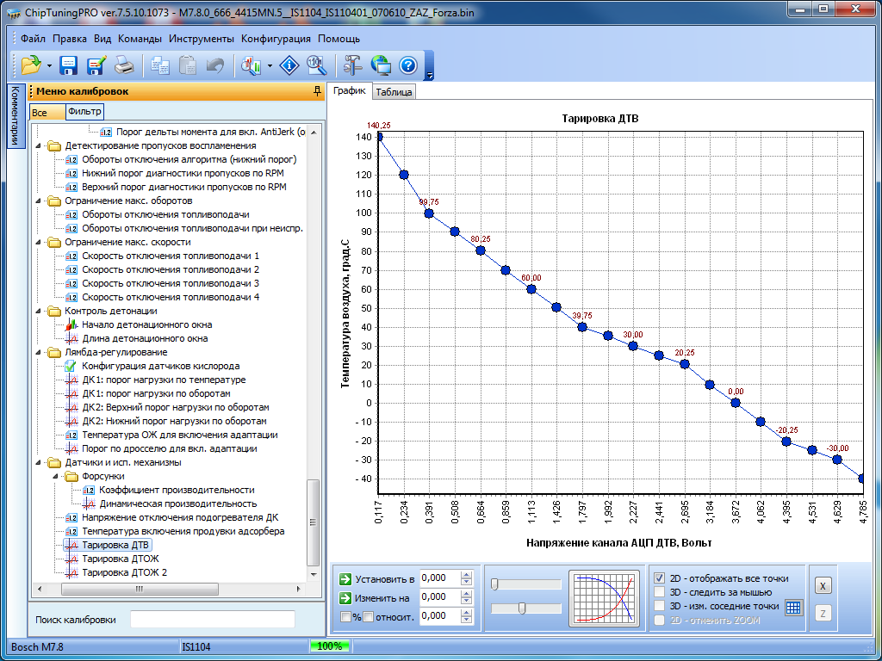
Task: Collapse the 'Лямбда-регулирование' tree folder
Action: 40,352
